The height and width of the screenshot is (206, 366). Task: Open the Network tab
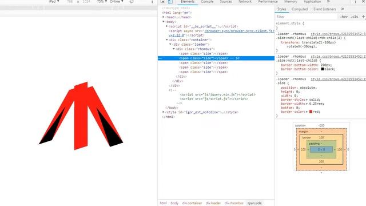[245, 2]
